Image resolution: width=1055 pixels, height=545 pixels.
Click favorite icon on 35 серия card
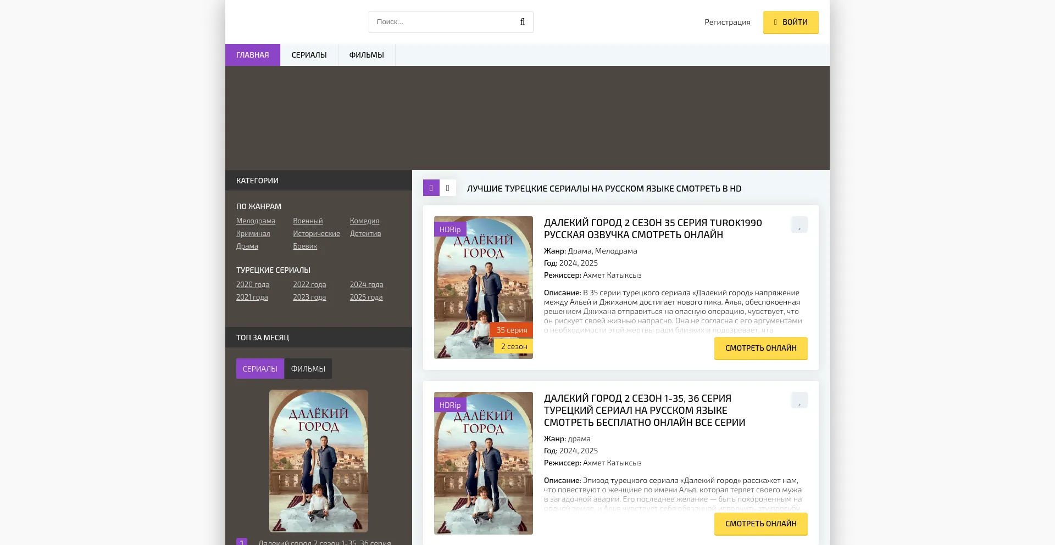(799, 225)
